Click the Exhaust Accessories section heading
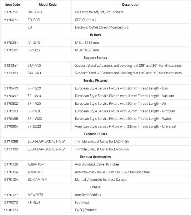 click(x=95, y=157)
